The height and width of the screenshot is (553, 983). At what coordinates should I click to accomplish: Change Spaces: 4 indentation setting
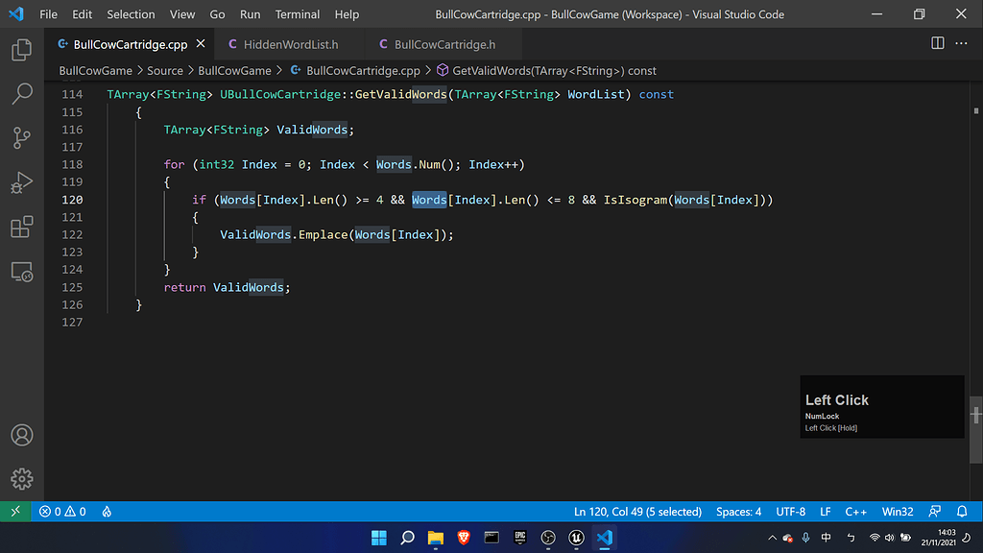(x=738, y=512)
